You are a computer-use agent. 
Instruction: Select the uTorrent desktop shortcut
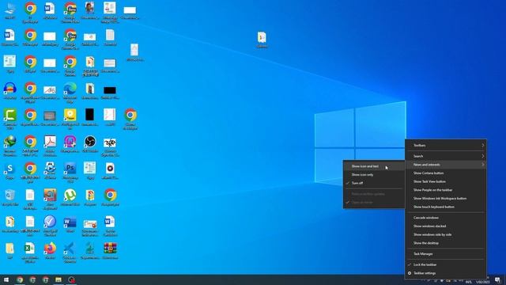click(x=70, y=197)
